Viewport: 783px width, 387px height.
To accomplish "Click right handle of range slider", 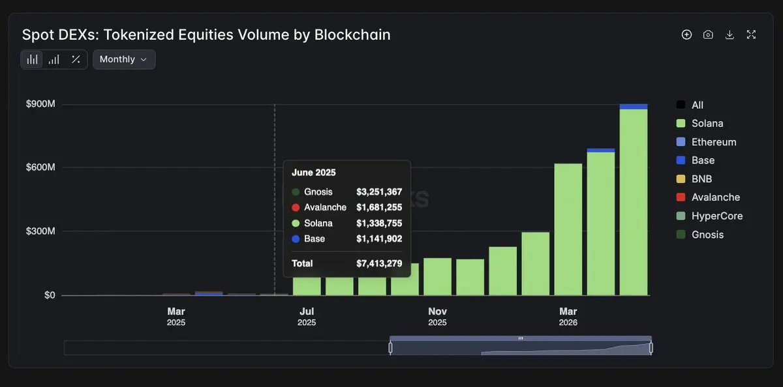I will (x=651, y=348).
